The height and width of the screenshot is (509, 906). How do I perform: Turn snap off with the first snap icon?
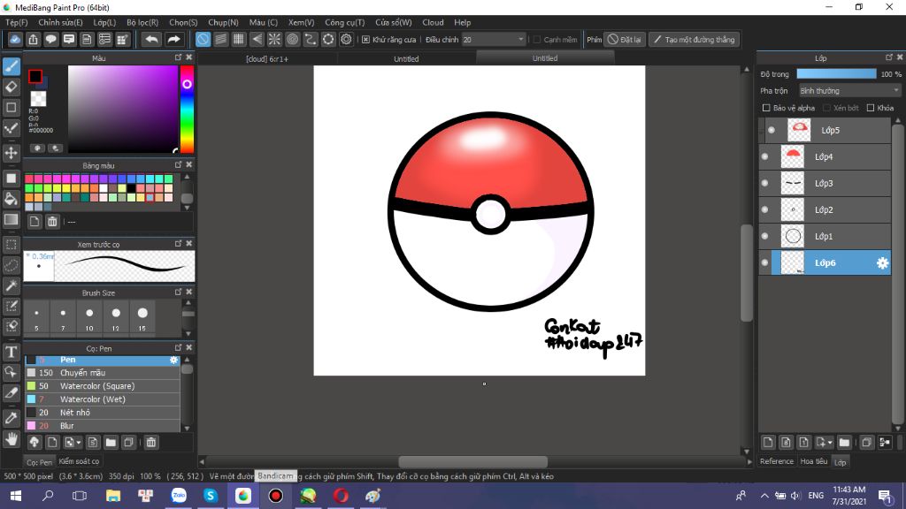coord(203,39)
